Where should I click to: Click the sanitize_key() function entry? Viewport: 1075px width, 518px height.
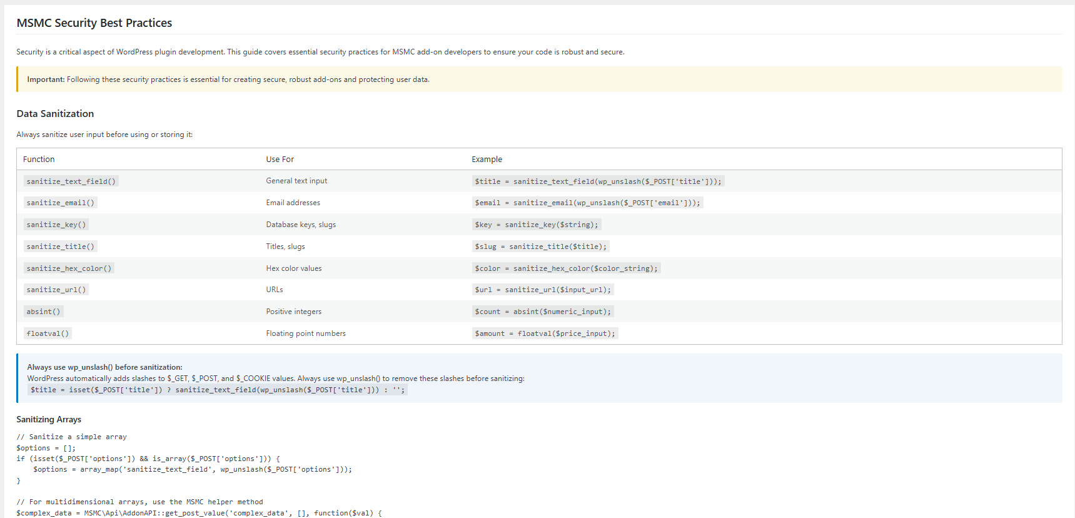coord(56,225)
